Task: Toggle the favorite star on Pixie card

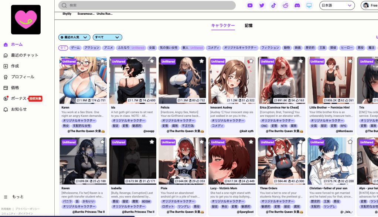Action: pos(201,142)
